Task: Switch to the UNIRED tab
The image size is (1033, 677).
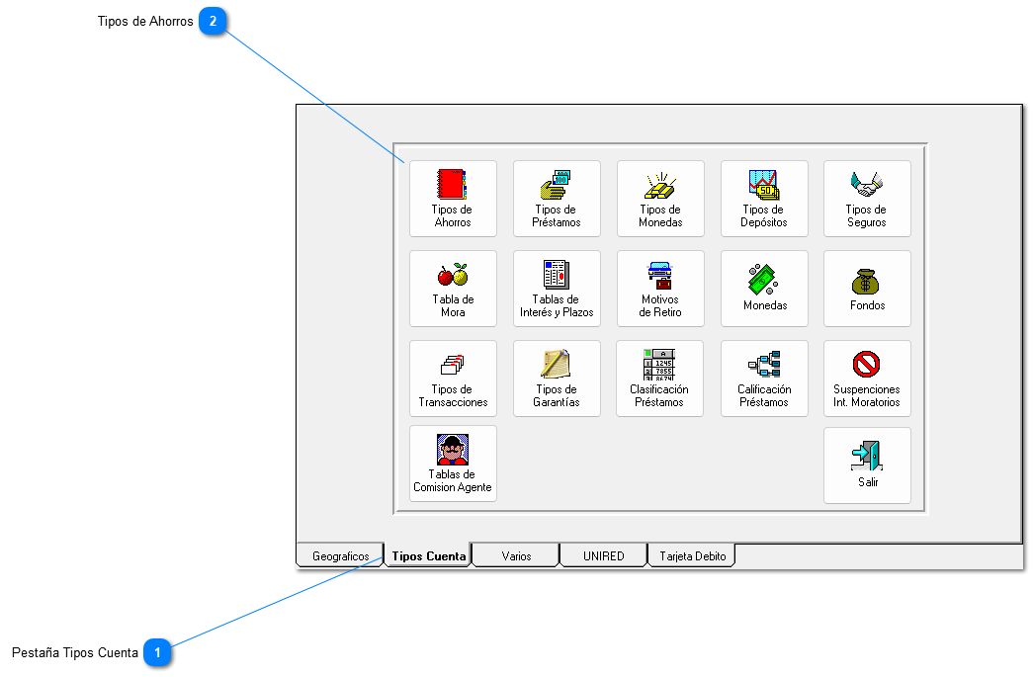Action: [603, 556]
